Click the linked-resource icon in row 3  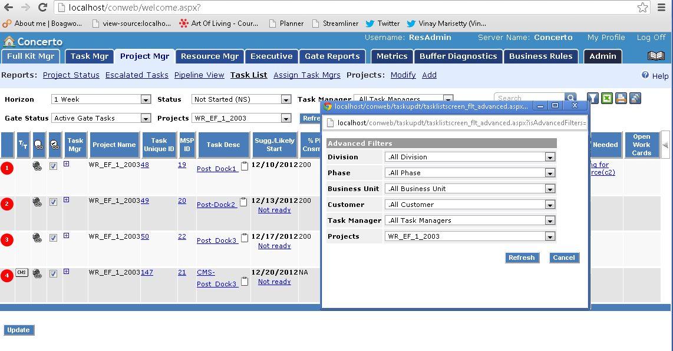(x=37, y=238)
